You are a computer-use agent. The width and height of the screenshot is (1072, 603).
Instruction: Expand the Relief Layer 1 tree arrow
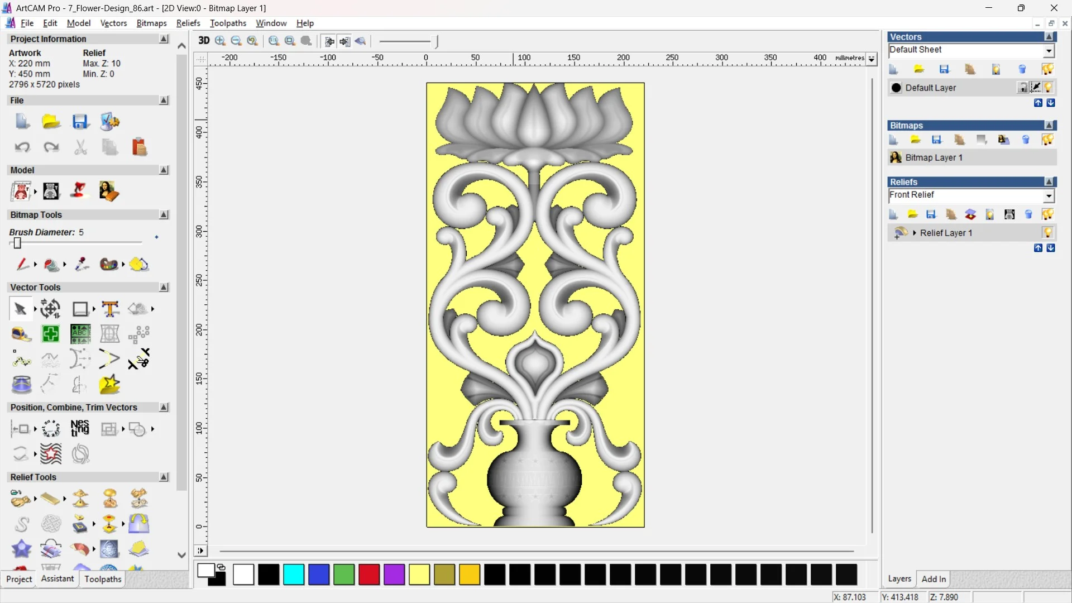pyautogui.click(x=915, y=233)
